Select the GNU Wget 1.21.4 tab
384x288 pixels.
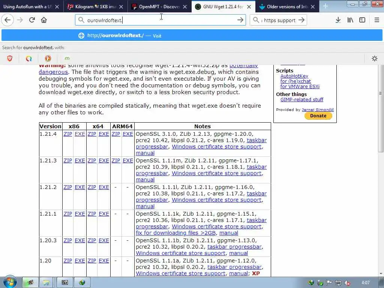coord(223,7)
